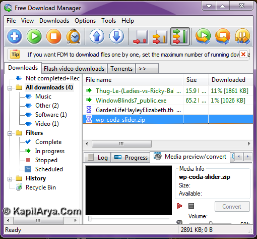
Task: Close the tip bar with red X
Action: 243,54
